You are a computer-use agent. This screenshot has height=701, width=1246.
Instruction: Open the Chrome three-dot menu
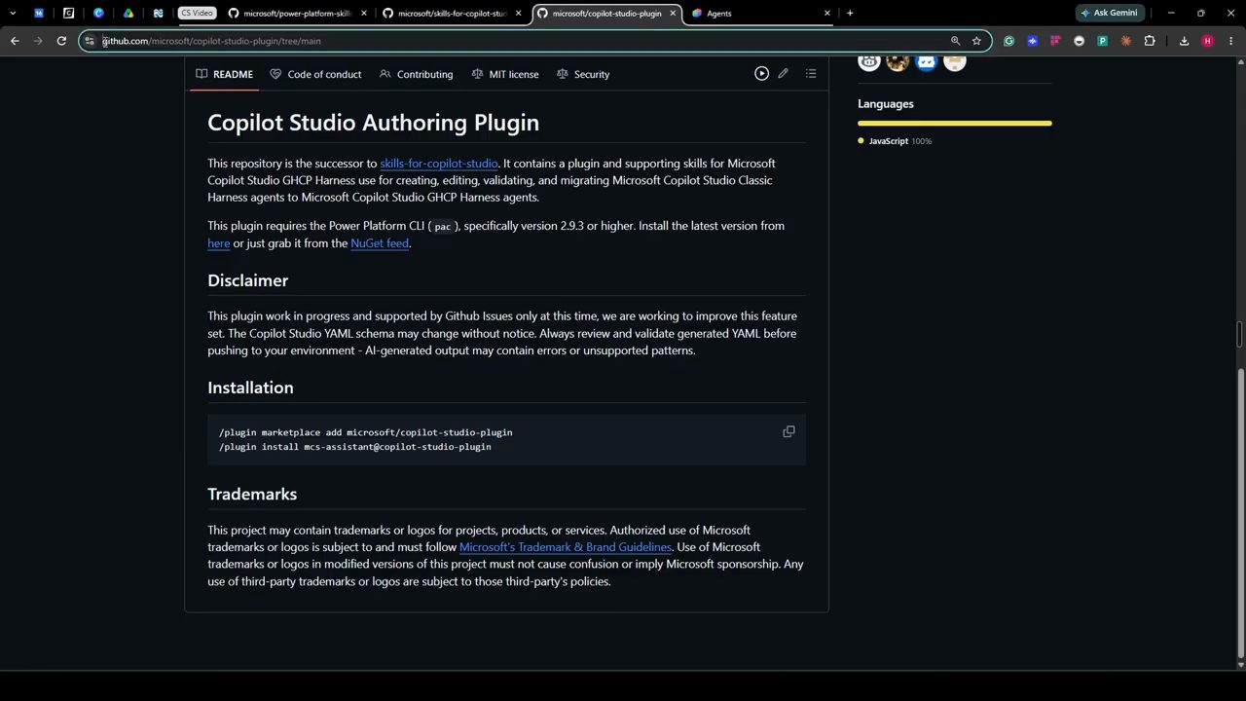[x=1231, y=41]
